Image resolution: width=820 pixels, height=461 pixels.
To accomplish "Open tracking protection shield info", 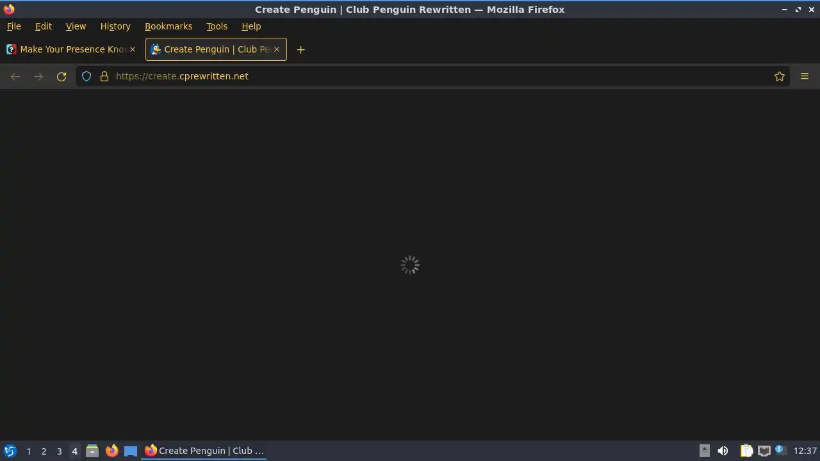I will 86,76.
